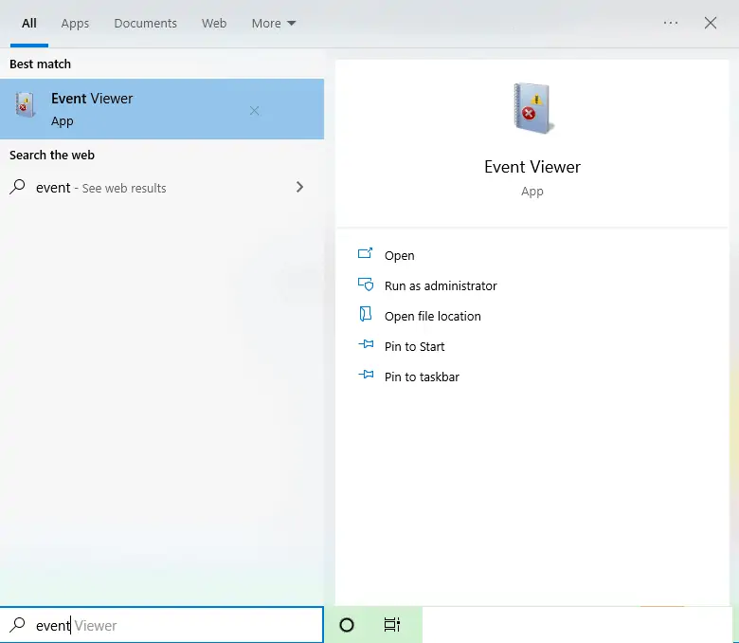
Task: Click the event See web results entry
Action: point(162,188)
